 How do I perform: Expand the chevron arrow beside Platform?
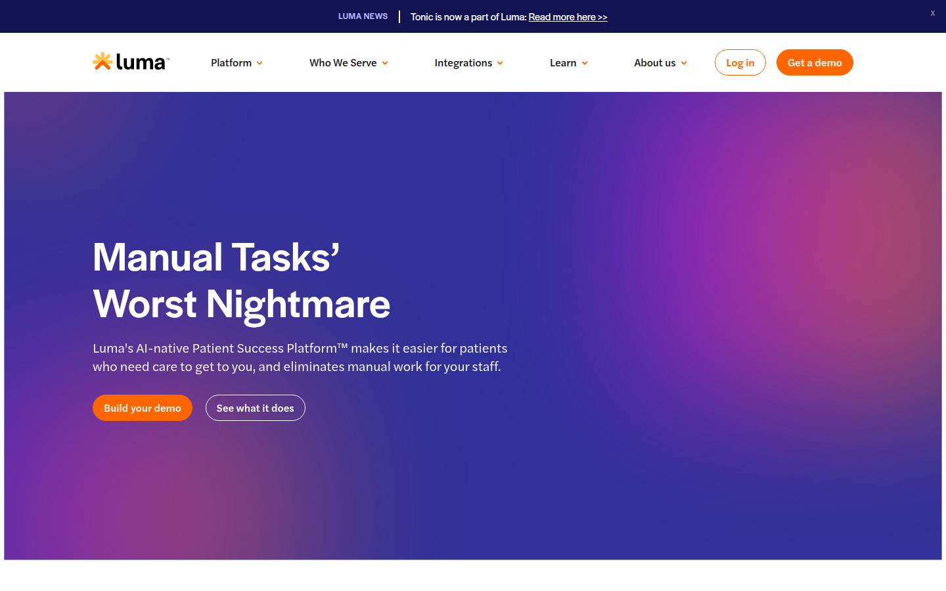coord(259,63)
